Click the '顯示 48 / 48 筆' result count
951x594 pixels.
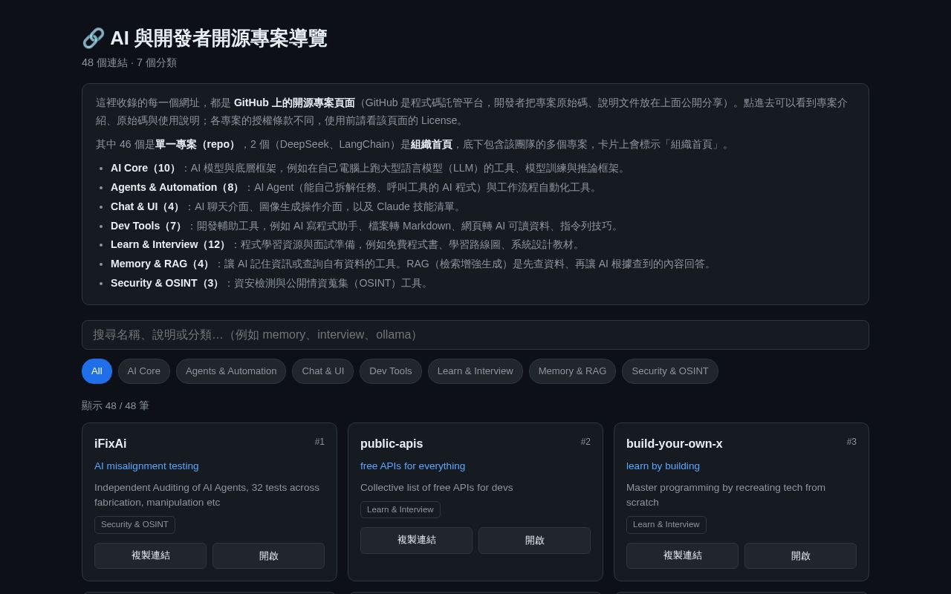pos(115,405)
